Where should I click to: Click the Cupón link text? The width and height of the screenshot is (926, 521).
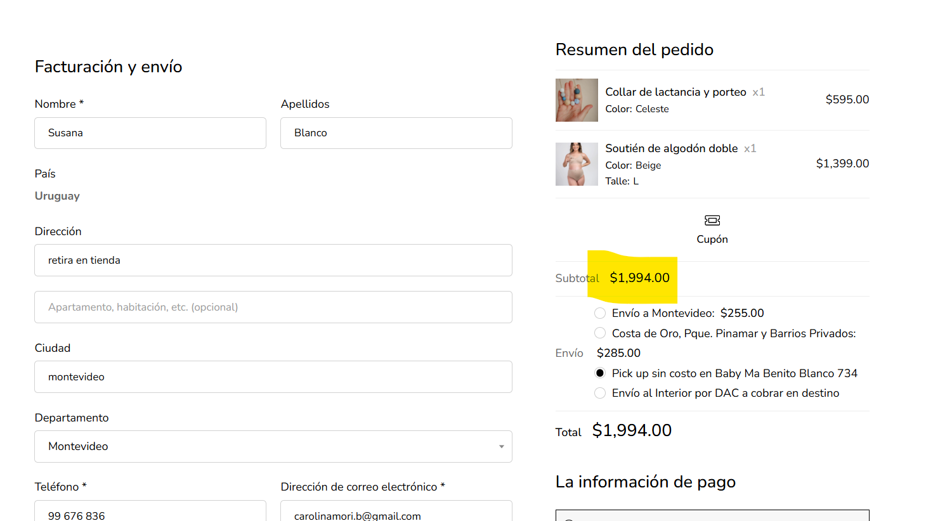[712, 240]
